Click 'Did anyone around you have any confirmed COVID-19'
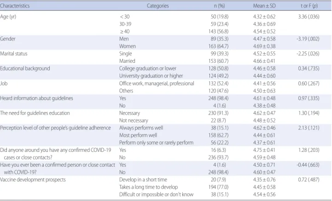This screenshot has width=332, height=201. [x=55, y=150]
